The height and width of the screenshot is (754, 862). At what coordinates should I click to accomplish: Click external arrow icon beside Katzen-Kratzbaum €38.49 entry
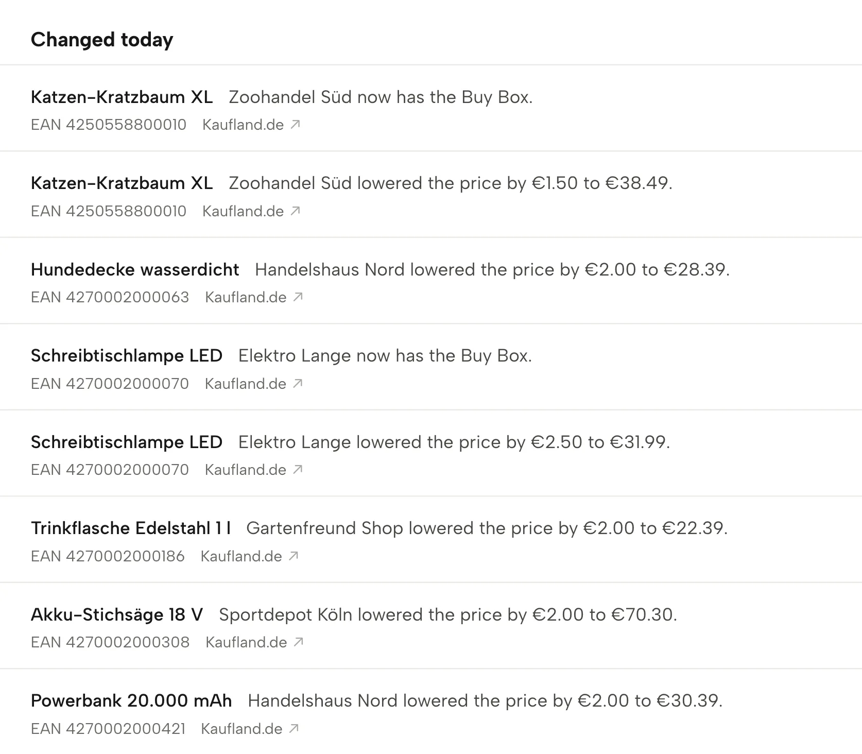(x=295, y=211)
